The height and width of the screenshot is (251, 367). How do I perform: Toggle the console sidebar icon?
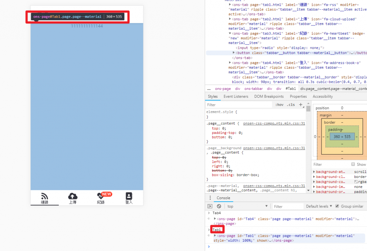[x=210, y=206]
